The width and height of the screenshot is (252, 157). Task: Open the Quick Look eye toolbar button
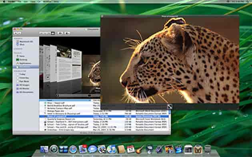[60, 33]
